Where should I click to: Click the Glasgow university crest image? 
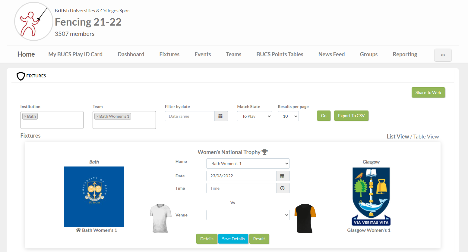371,196
